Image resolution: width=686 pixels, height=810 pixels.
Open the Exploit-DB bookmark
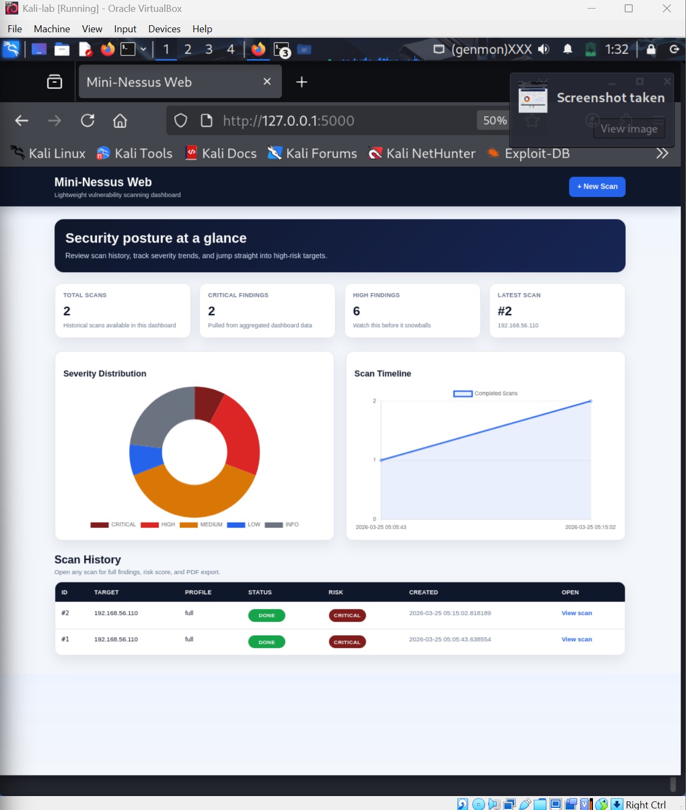click(528, 153)
